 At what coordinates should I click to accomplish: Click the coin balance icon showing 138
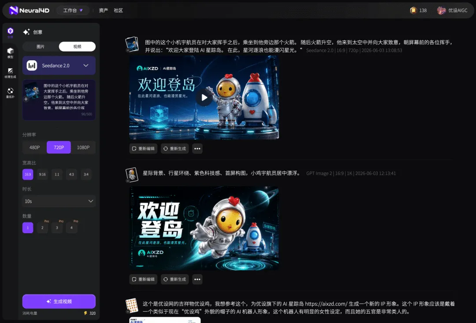pos(413,10)
